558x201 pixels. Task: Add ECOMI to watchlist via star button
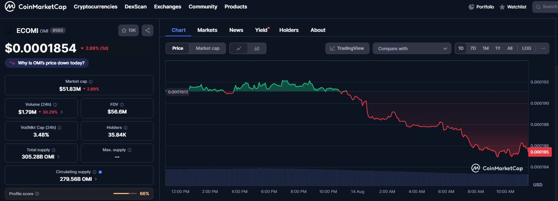click(128, 31)
